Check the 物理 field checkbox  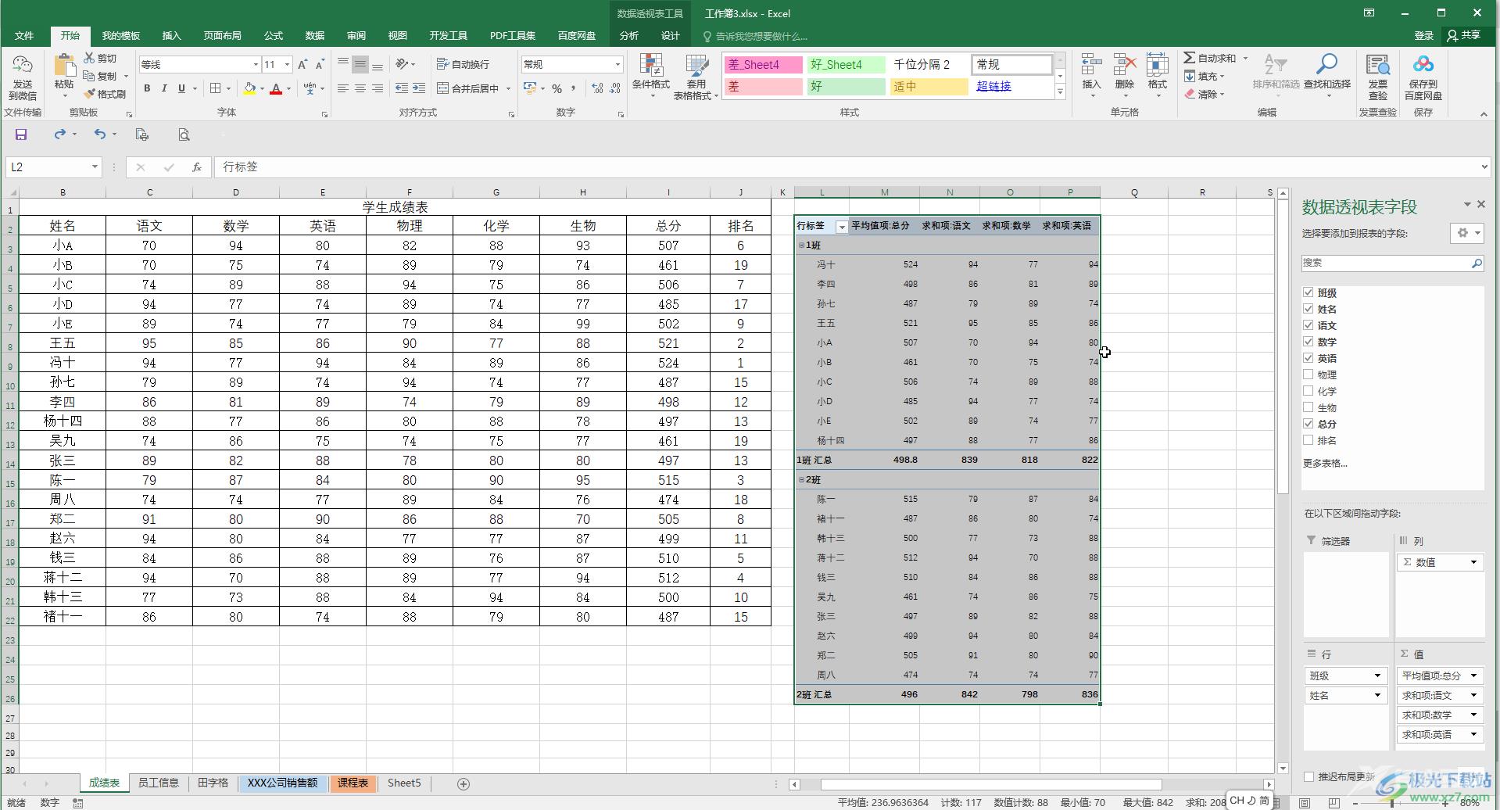point(1308,375)
